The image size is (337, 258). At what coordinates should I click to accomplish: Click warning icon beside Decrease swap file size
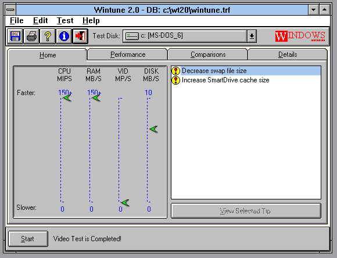[x=176, y=71]
